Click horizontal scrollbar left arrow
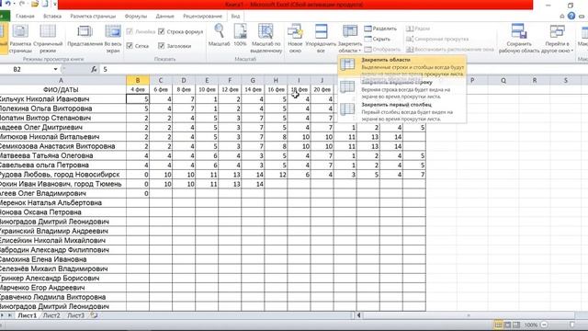This screenshot has width=588, height=331. pos(359,315)
